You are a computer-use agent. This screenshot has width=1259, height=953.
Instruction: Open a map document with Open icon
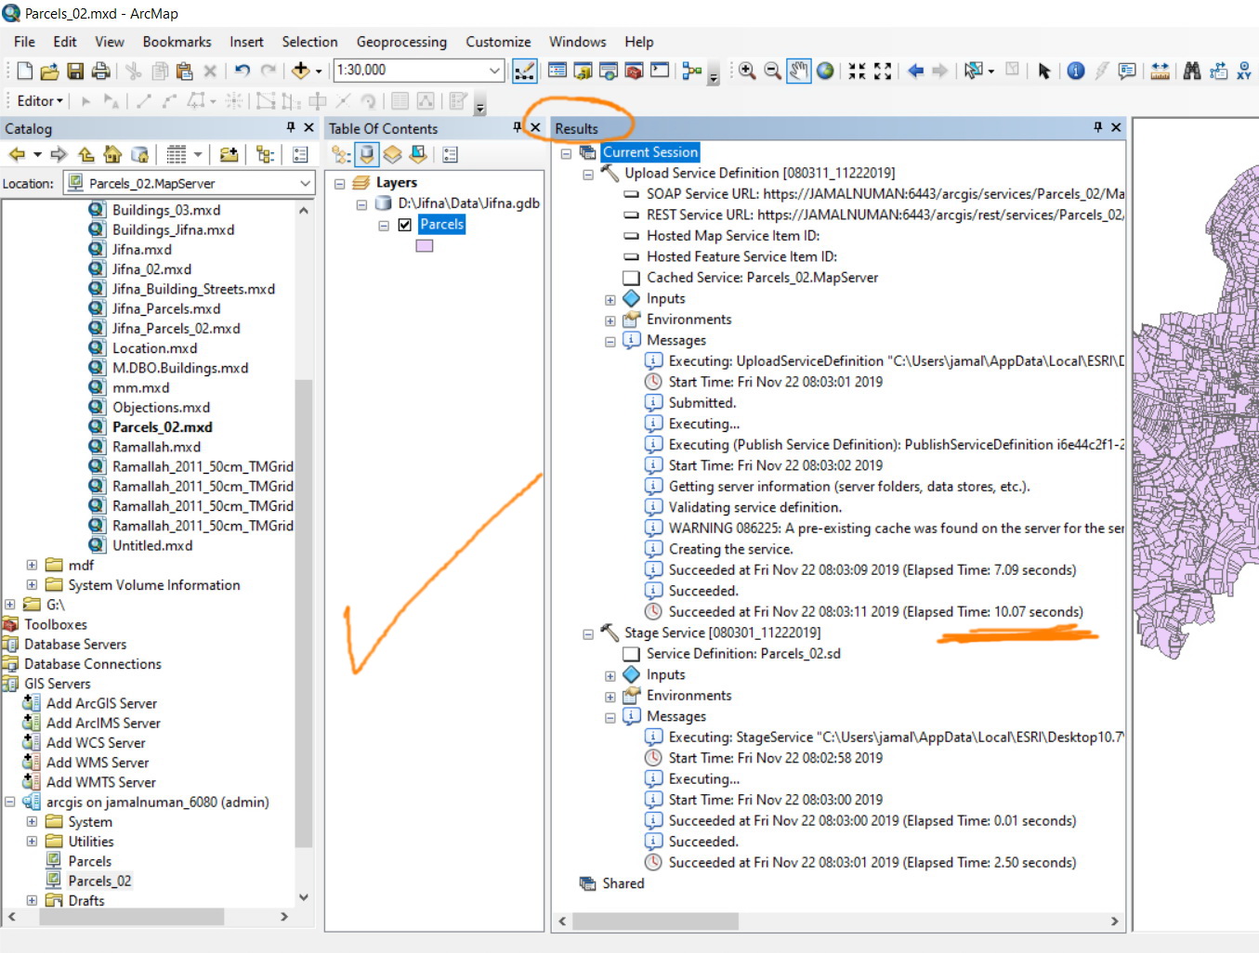50,71
